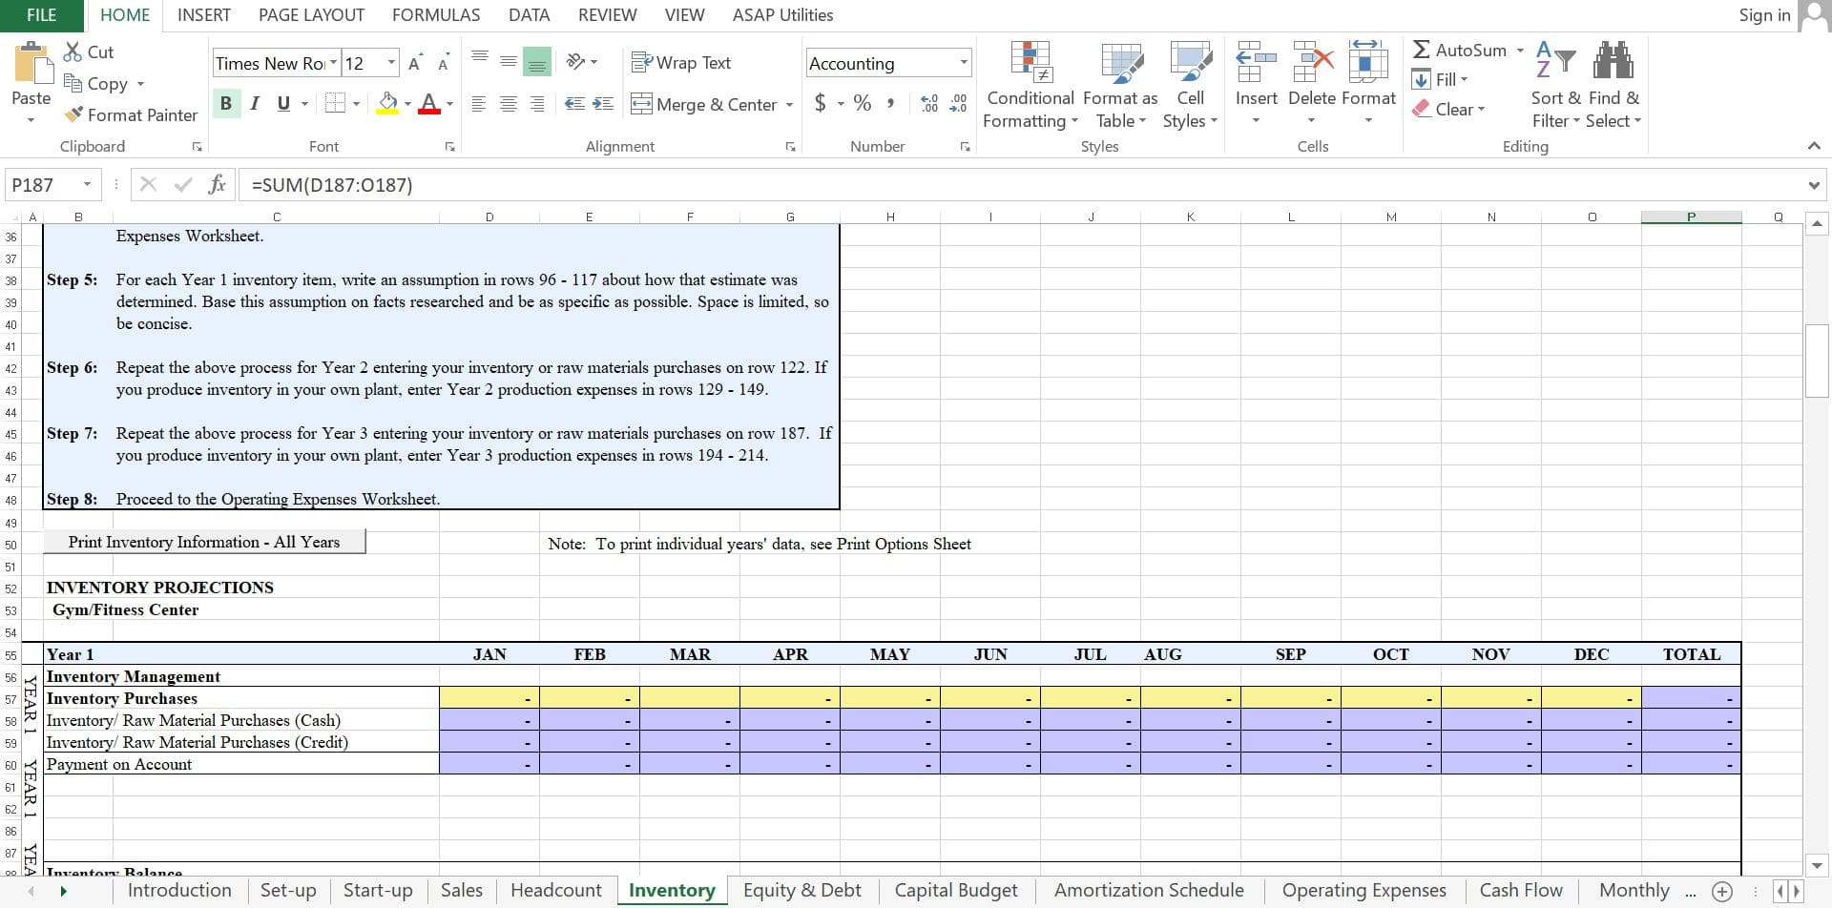Switch to PAGE LAYOUT tab
This screenshot has width=1832, height=908.
[311, 15]
